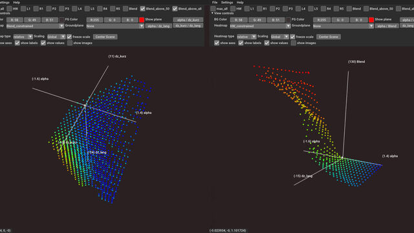This screenshot has width=414, height=233.
Task: Open Global scaling dropdown in right window
Action: pyautogui.click(x=280, y=37)
